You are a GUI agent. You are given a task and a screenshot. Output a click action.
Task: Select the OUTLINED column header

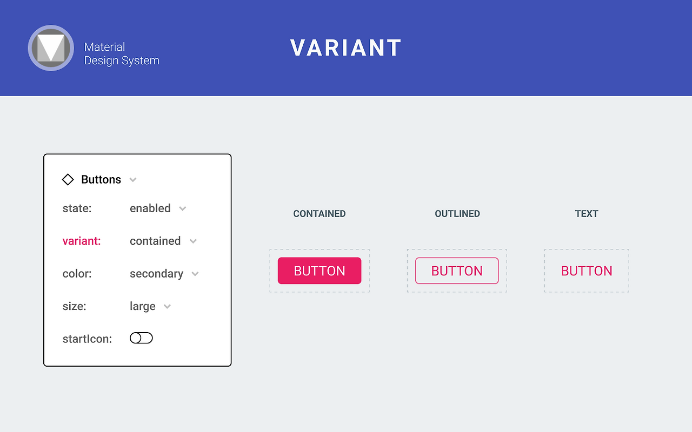[x=457, y=214]
